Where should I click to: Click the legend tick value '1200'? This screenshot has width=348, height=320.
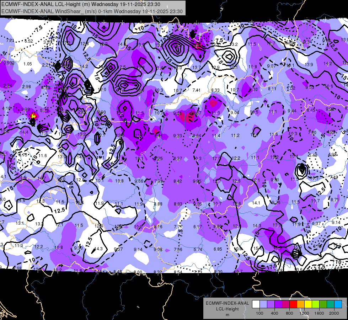304,313
